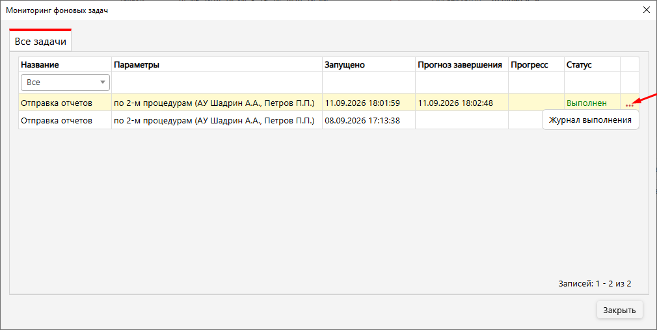The width and height of the screenshot is (657, 330).
Task: Choose Журнал выполнения from the popup menu
Action: tap(590, 120)
